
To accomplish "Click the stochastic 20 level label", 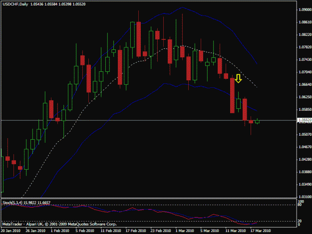I will tap(300, 221).
